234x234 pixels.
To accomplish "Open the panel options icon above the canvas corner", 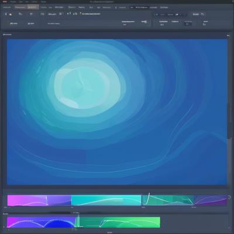I will pyautogui.click(x=228, y=36).
